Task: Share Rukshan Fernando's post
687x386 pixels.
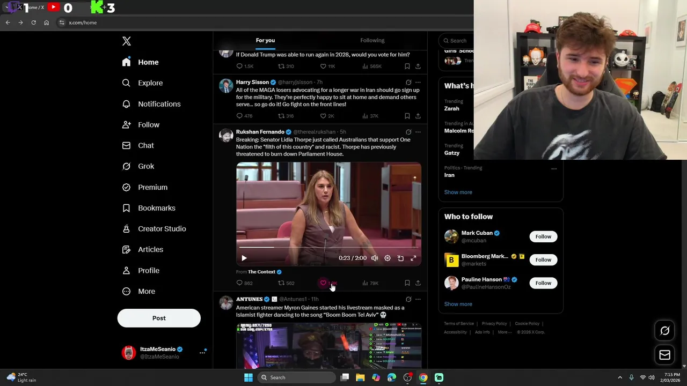Action: pyautogui.click(x=418, y=283)
